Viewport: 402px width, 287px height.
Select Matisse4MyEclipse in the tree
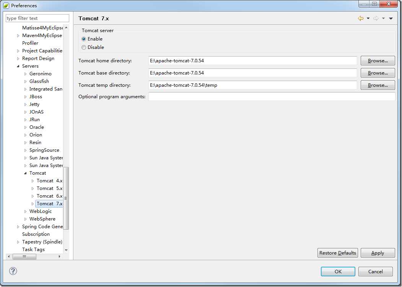pos(42,28)
